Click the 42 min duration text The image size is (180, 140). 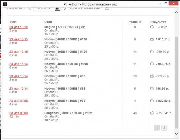click(14, 116)
